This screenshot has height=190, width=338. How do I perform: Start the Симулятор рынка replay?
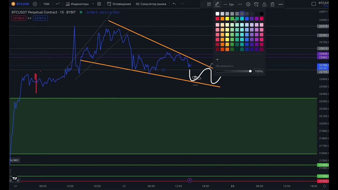click(151, 4)
